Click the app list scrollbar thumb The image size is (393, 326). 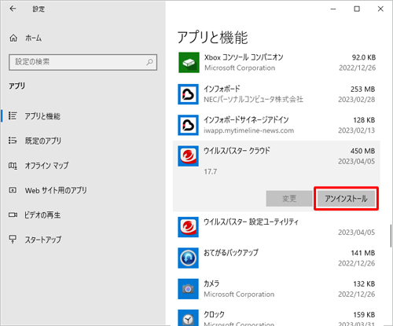point(391,236)
